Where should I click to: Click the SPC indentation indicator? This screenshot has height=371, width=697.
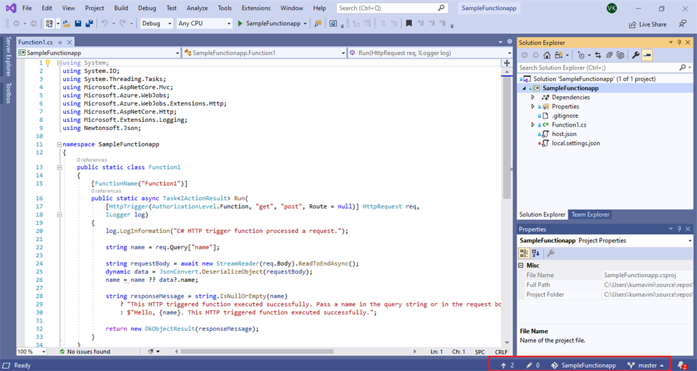[x=480, y=351]
